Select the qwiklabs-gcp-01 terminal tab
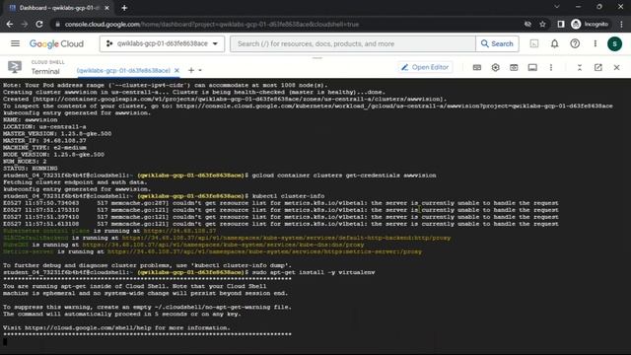The height and width of the screenshot is (355, 631). tap(123, 70)
